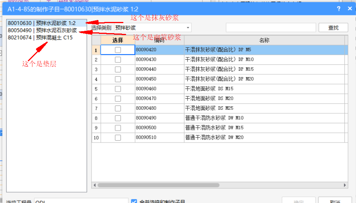
Task: Select 80010630 预拌水泥砂浆 1:2 in list
Action: 47,23
